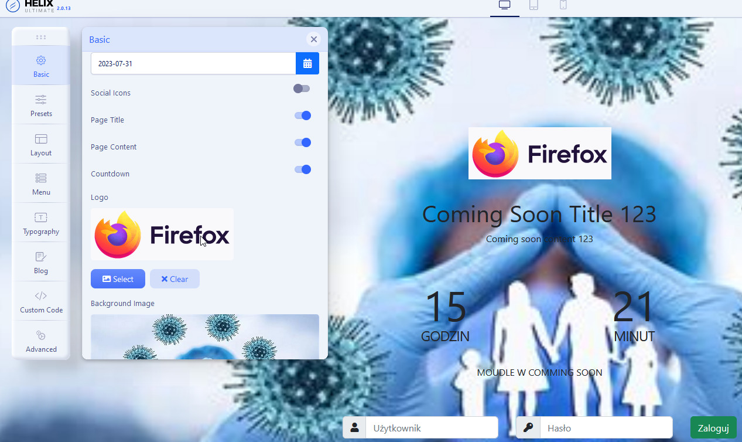Enable the Social Icons toggle
Image resolution: width=742 pixels, height=442 pixels.
[302, 89]
